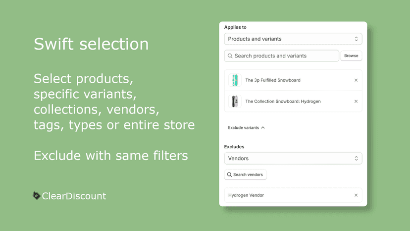Remove The 3p Fulfilled Snowboard
Screen dimensions: 410x231
[356, 80]
